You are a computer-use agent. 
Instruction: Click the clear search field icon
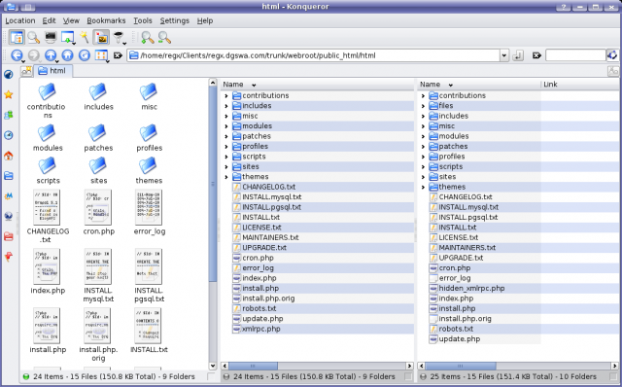pyautogui.click(x=536, y=55)
